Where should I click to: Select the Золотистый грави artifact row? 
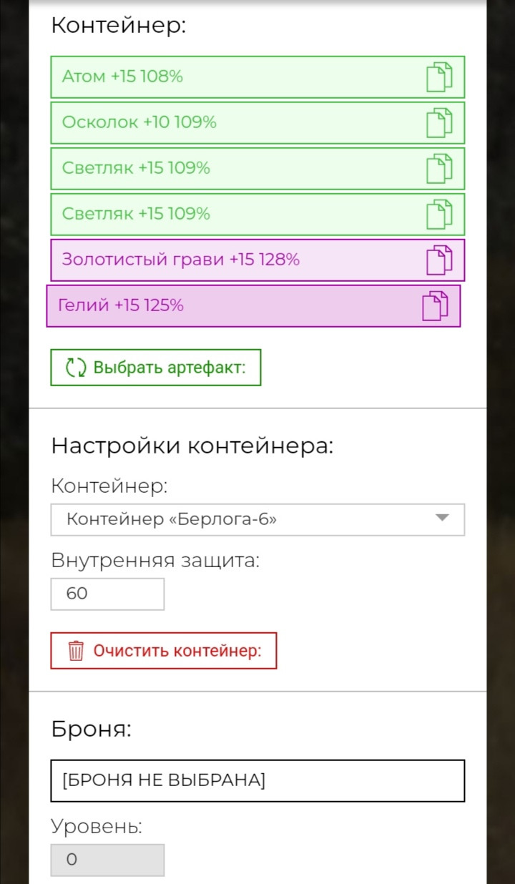pyautogui.click(x=257, y=260)
